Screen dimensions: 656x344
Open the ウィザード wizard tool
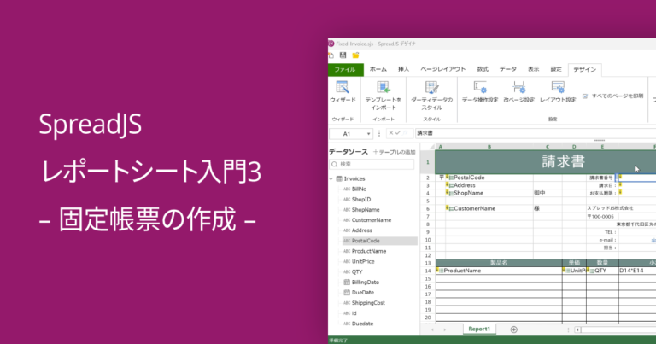pyautogui.click(x=343, y=92)
